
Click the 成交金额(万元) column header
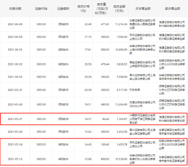coord(119,9)
